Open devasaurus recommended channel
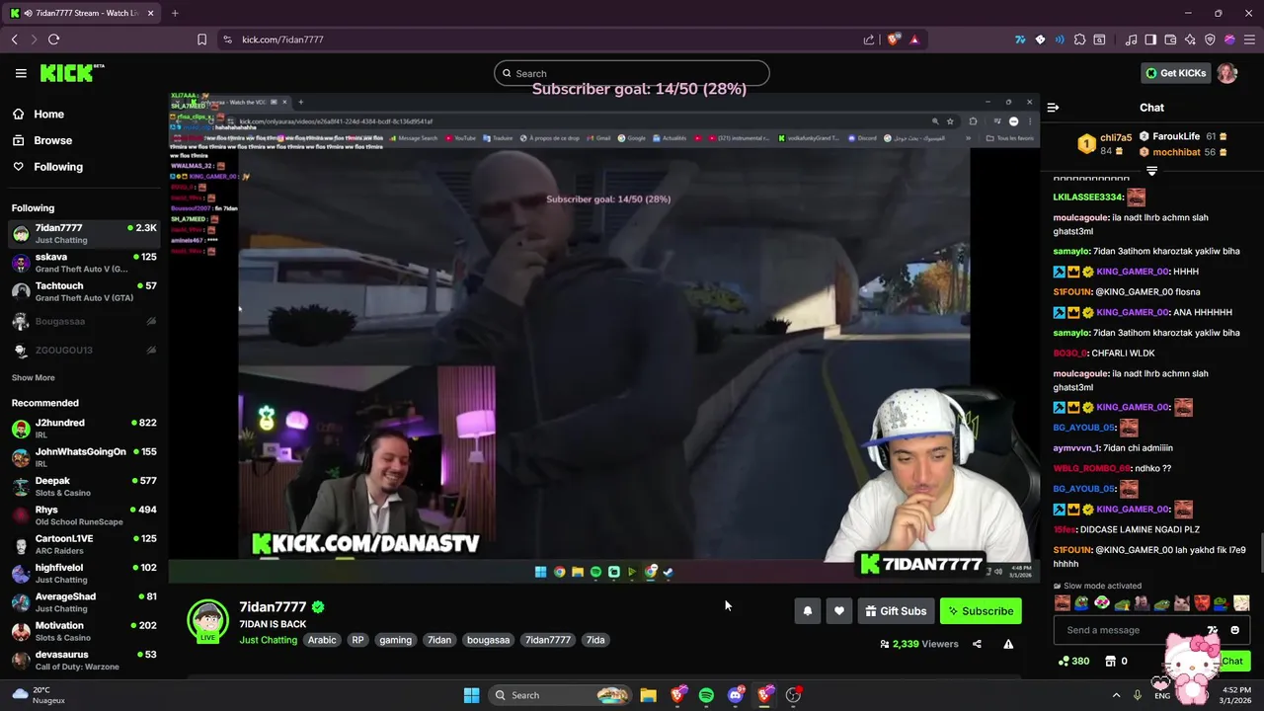The width and height of the screenshot is (1264, 711). coord(84,660)
